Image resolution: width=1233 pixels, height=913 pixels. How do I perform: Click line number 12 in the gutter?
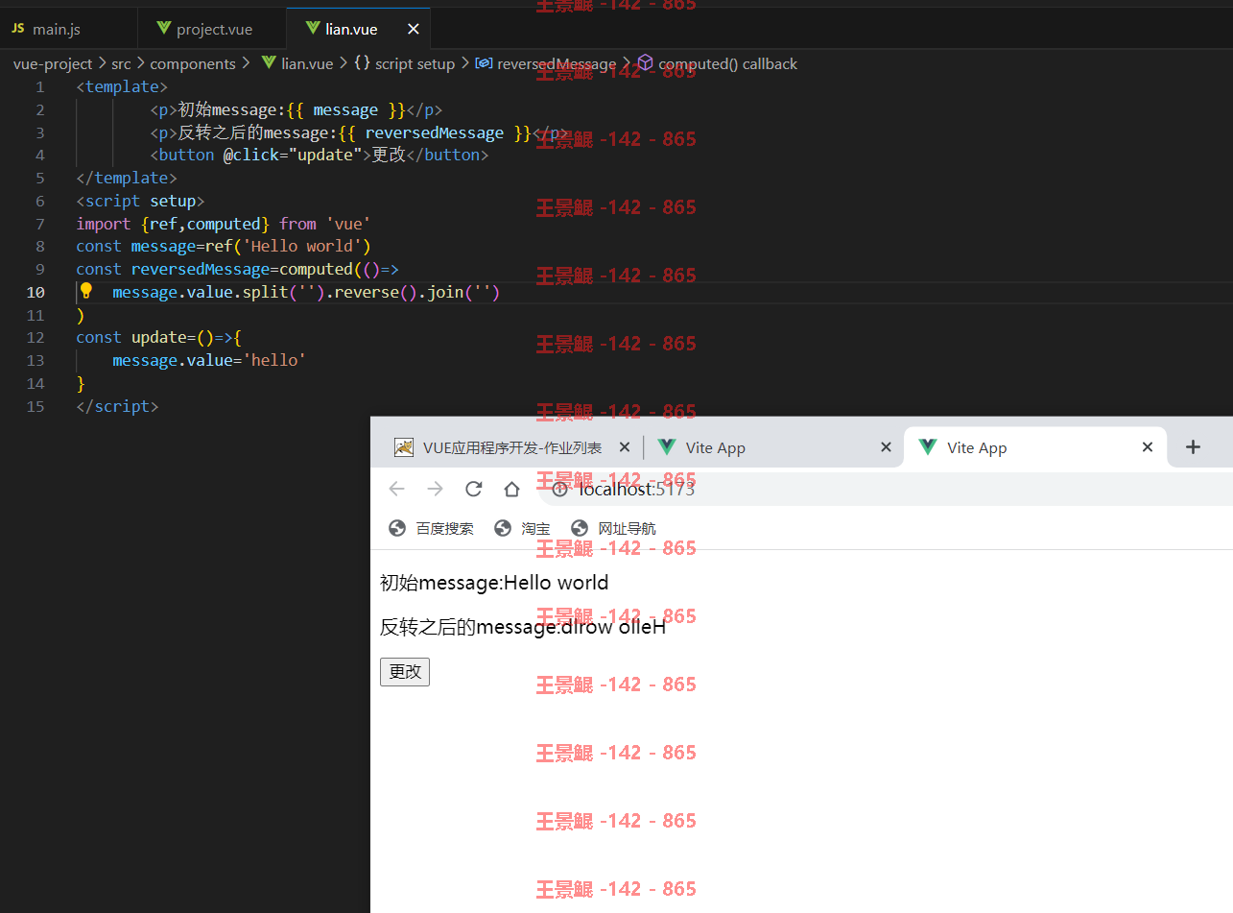36,337
